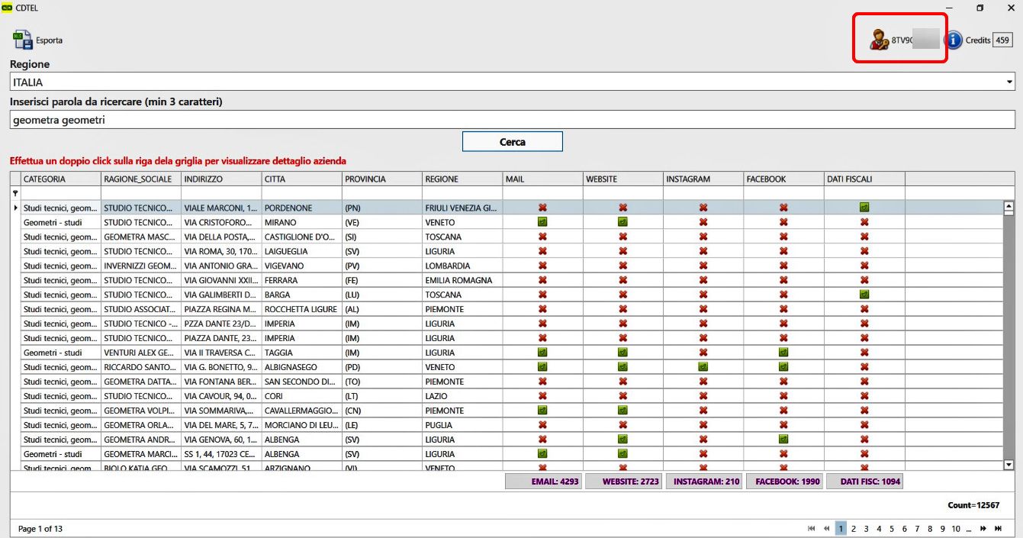
Task: Click the DATI FISCALI column header
Action: pyautogui.click(x=864, y=179)
